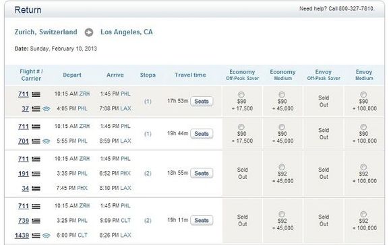The width and height of the screenshot is (391, 245).
Task: Click the '4:05 PM PHL' departure time
Action: click(72, 108)
